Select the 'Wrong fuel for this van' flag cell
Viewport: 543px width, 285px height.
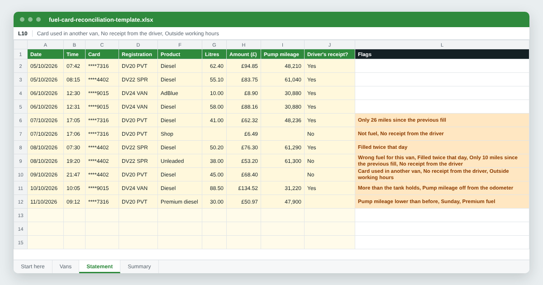click(442, 161)
